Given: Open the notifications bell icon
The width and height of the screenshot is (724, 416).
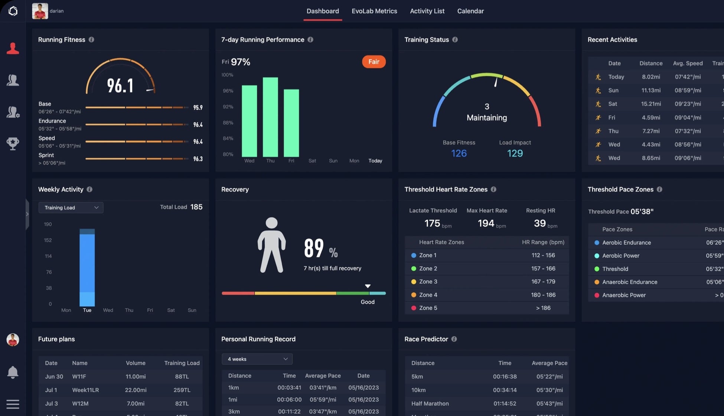Looking at the screenshot, I should [13, 372].
